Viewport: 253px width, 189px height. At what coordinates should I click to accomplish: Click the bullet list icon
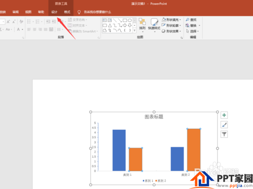[x=29, y=22]
